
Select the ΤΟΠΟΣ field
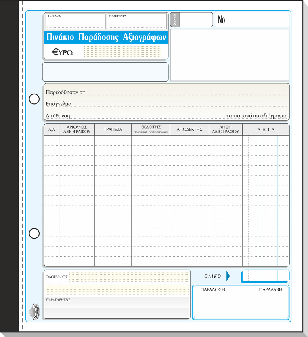75,22
